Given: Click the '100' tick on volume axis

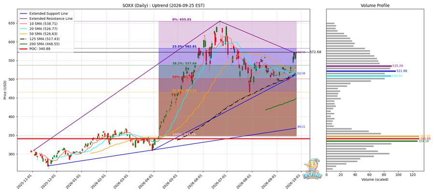Looking at the screenshot, I should (398, 175).
